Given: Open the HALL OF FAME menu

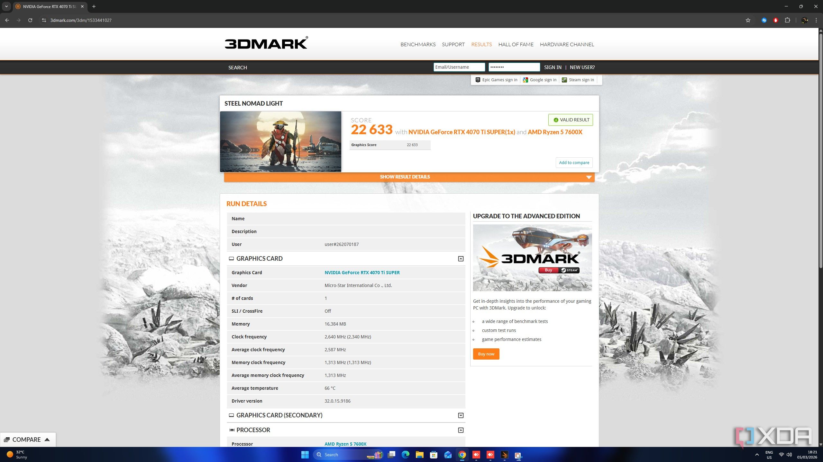Looking at the screenshot, I should coord(516,44).
